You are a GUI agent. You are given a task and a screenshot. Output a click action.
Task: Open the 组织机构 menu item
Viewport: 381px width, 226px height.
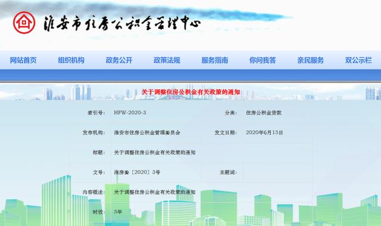coord(71,60)
